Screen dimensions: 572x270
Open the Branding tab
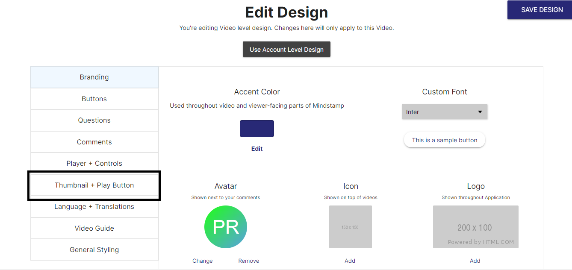pos(94,77)
